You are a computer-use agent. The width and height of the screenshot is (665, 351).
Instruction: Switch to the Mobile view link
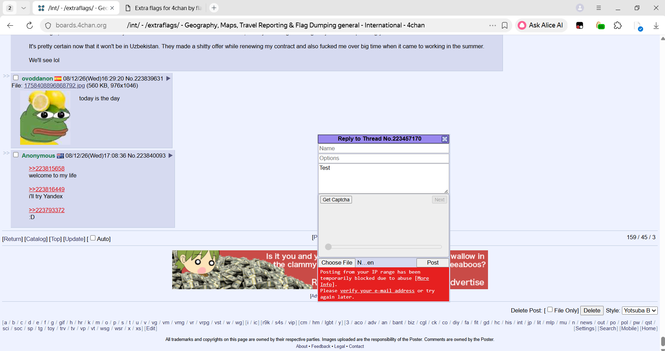pos(629,328)
